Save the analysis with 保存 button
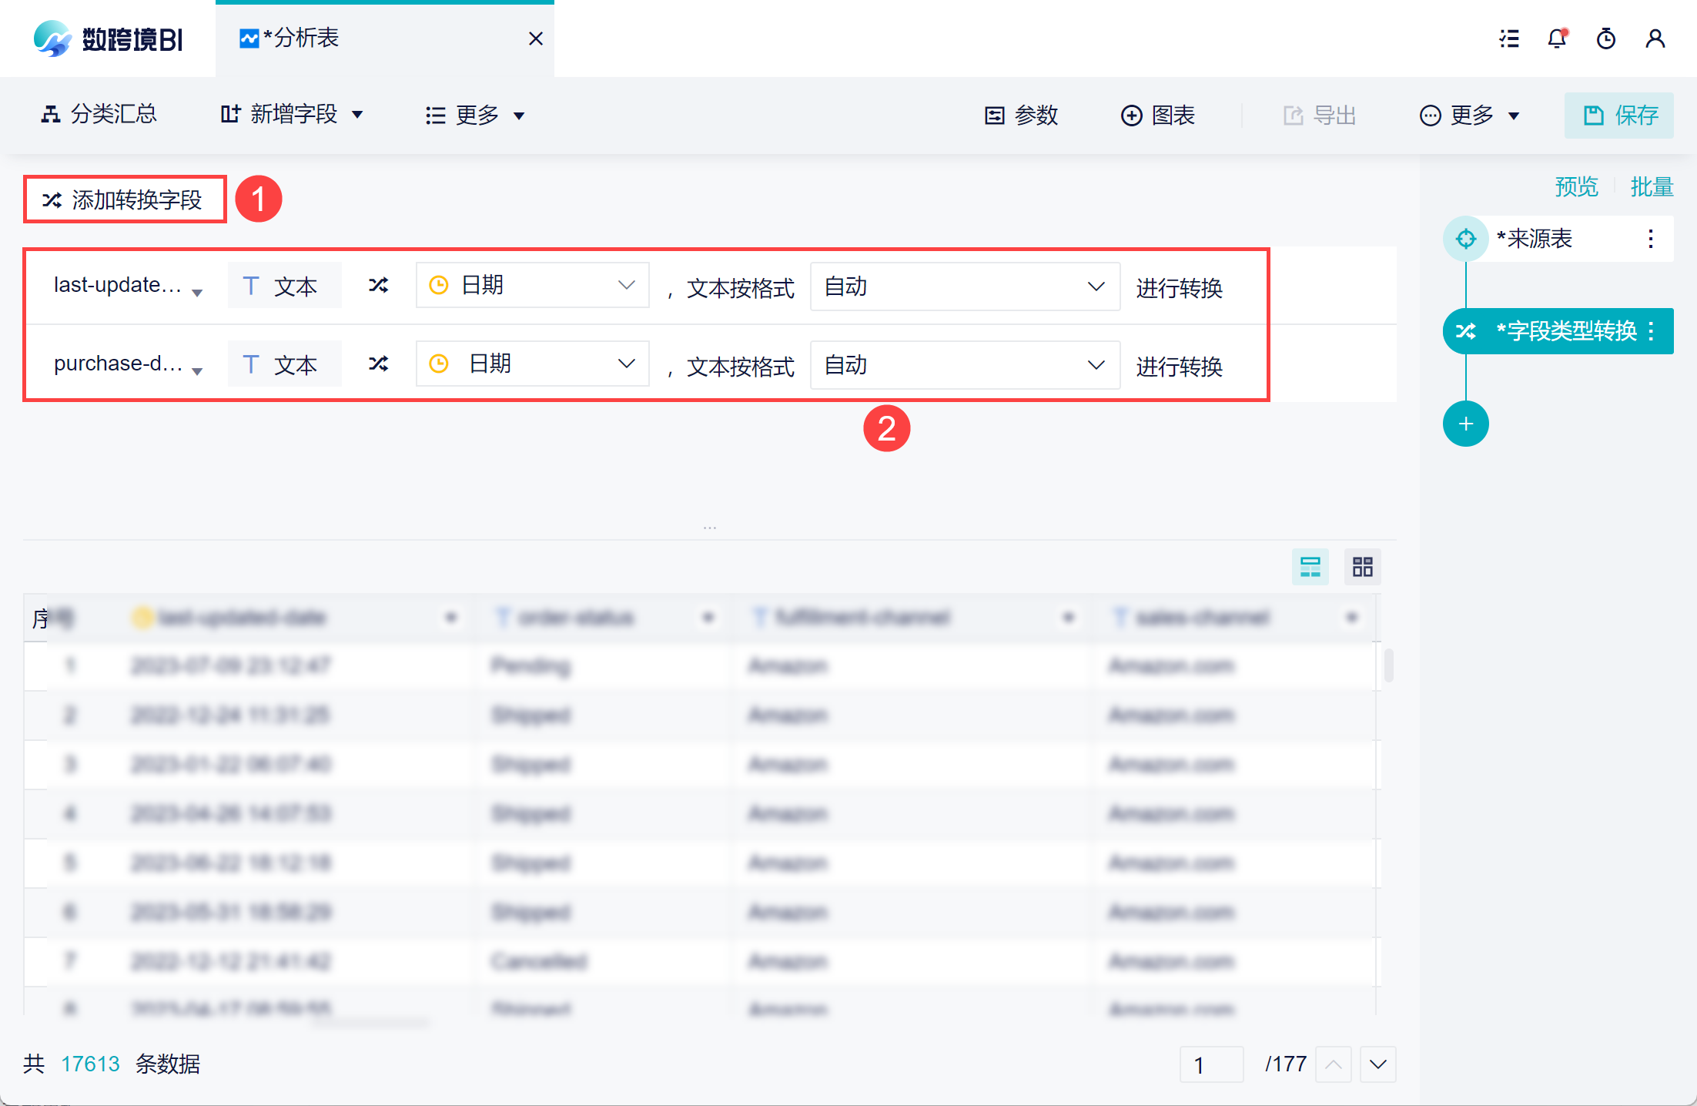Screen dimensions: 1697x1106 pos(1618,115)
